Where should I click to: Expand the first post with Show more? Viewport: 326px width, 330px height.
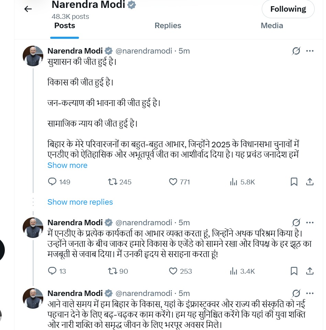[67, 165]
